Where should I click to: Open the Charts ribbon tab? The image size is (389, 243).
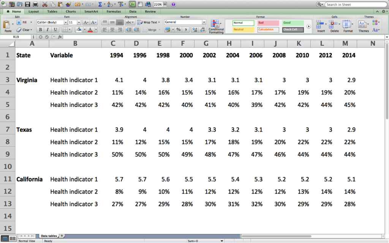(x=71, y=11)
